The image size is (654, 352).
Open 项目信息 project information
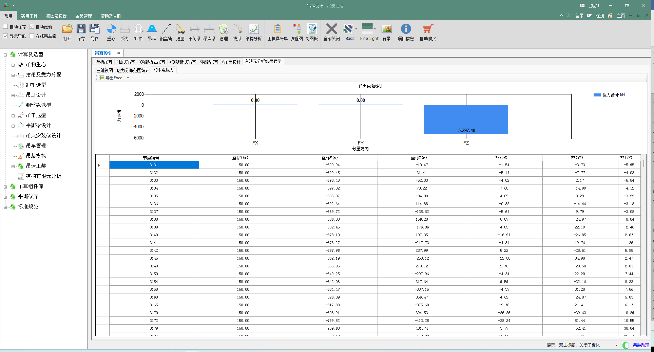coord(406,32)
